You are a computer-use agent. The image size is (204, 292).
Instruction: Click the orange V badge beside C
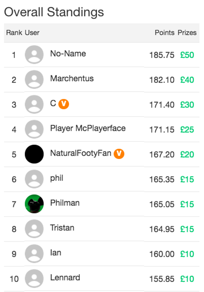pos(64,104)
